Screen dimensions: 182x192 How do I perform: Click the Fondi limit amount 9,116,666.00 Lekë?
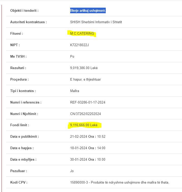coord(84,125)
